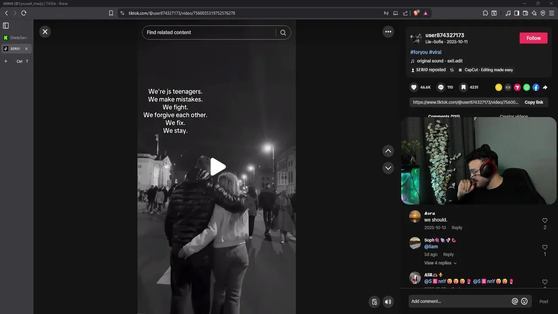Viewport: 558px width, 314px height.
Task: Open user874327173 profile name
Action: pos(445,35)
